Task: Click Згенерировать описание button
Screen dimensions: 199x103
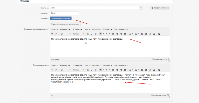Action: pos(61,18)
